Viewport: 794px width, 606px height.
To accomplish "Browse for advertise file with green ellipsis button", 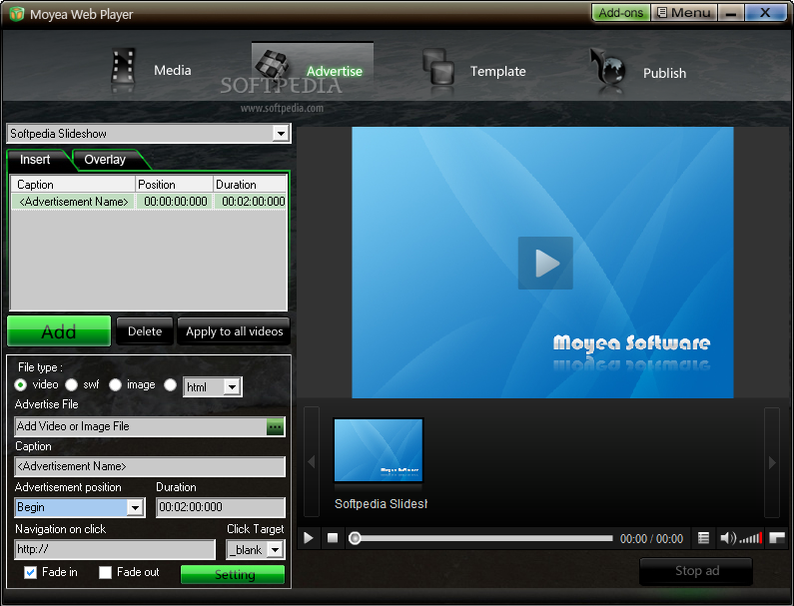I will pos(275,426).
